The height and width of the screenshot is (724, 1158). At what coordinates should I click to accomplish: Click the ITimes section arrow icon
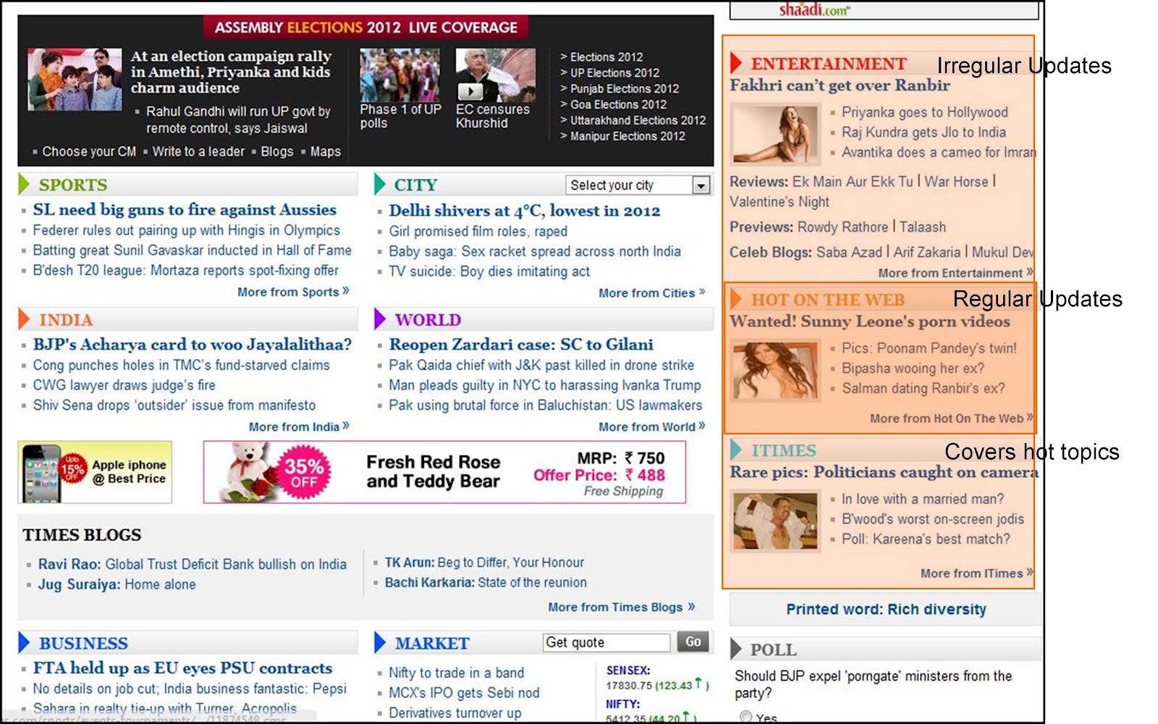pos(736,450)
